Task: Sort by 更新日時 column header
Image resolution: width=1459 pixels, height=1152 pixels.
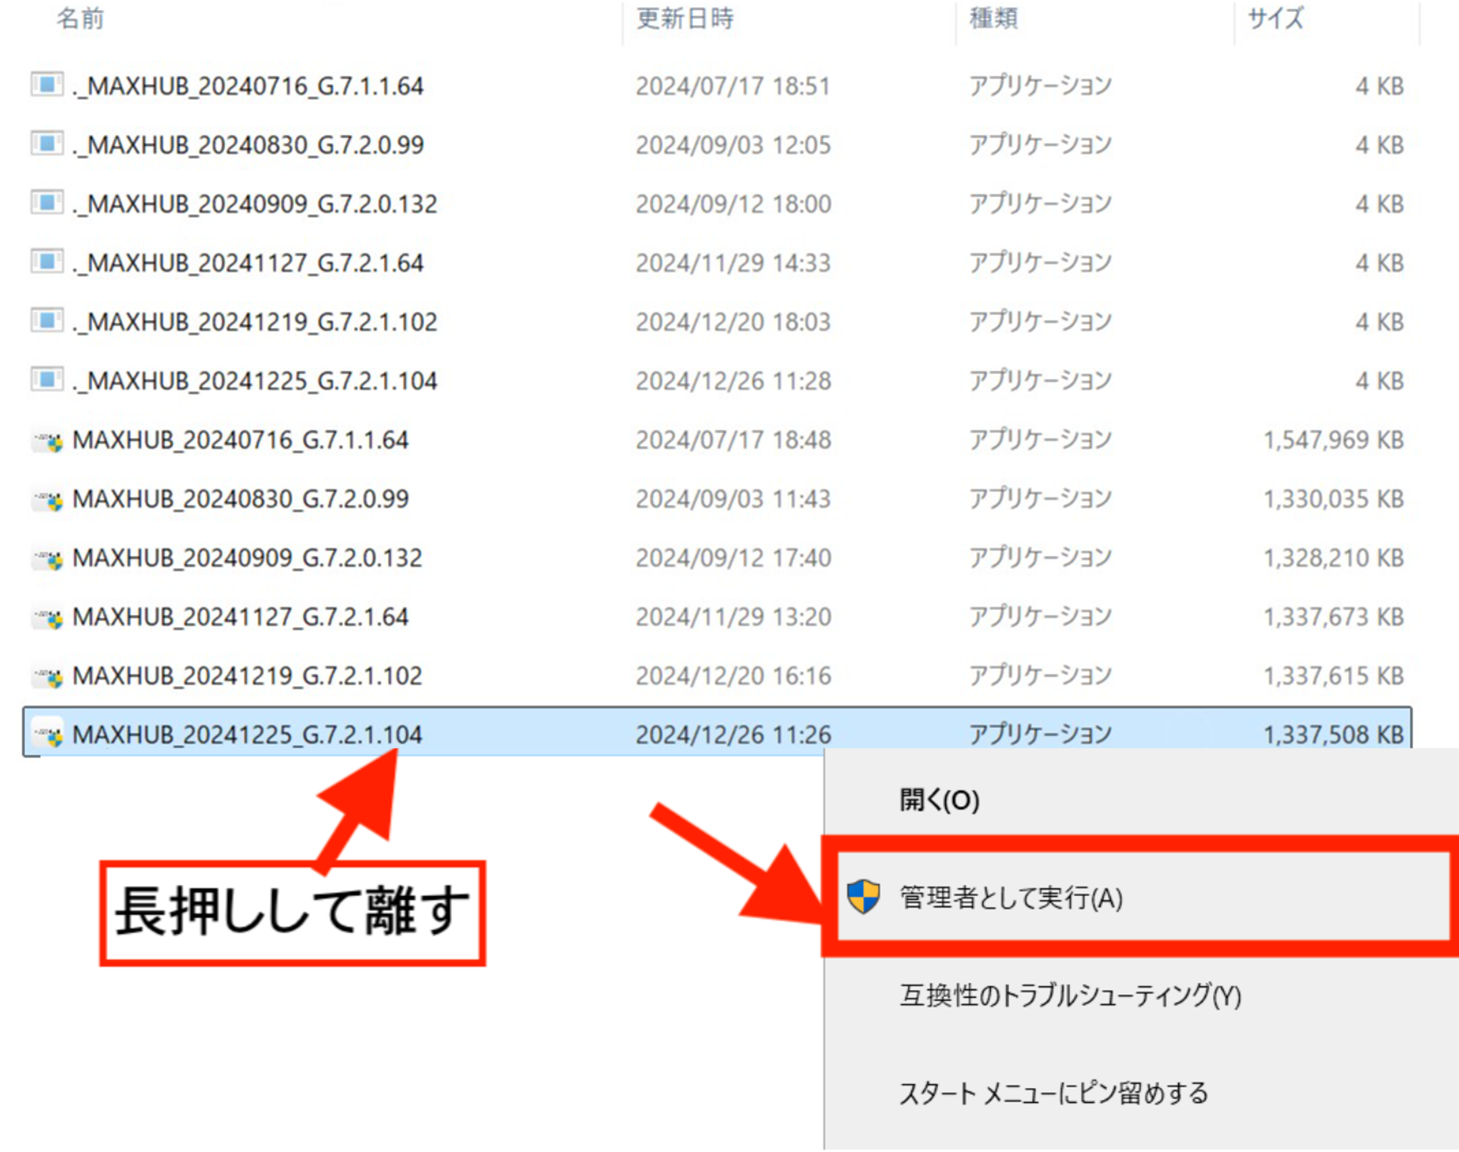Action: 685,19
